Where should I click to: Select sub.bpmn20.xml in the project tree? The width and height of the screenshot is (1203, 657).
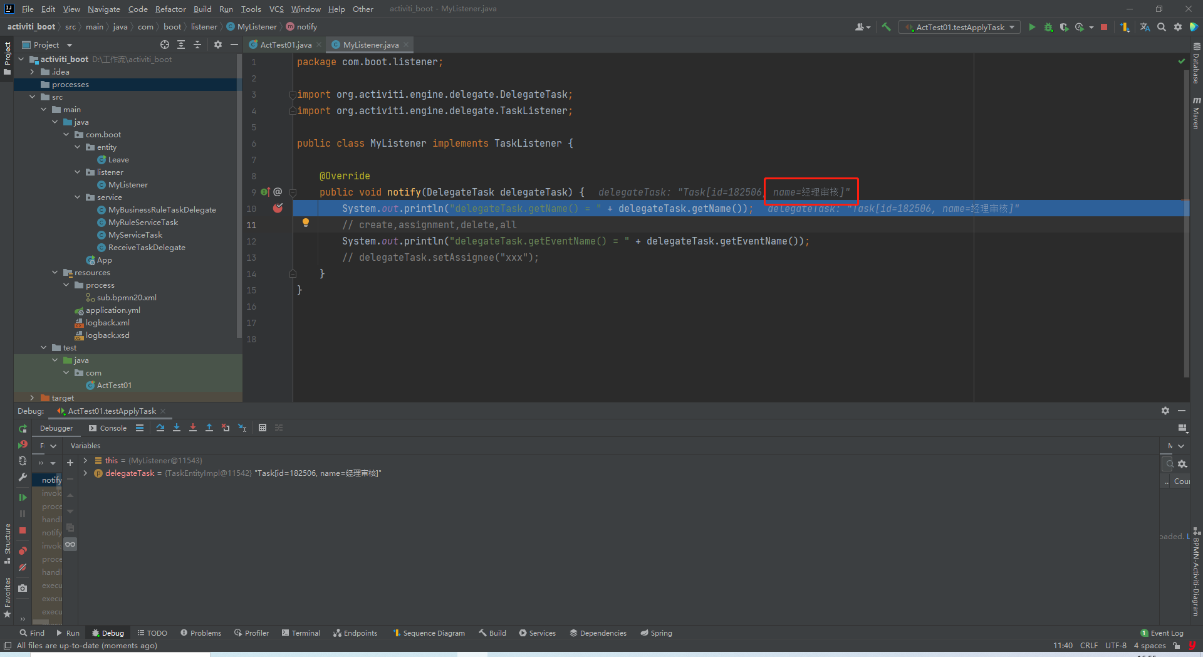(126, 298)
